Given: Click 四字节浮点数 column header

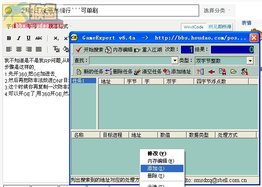Looking at the screenshot, I should coord(221,82).
